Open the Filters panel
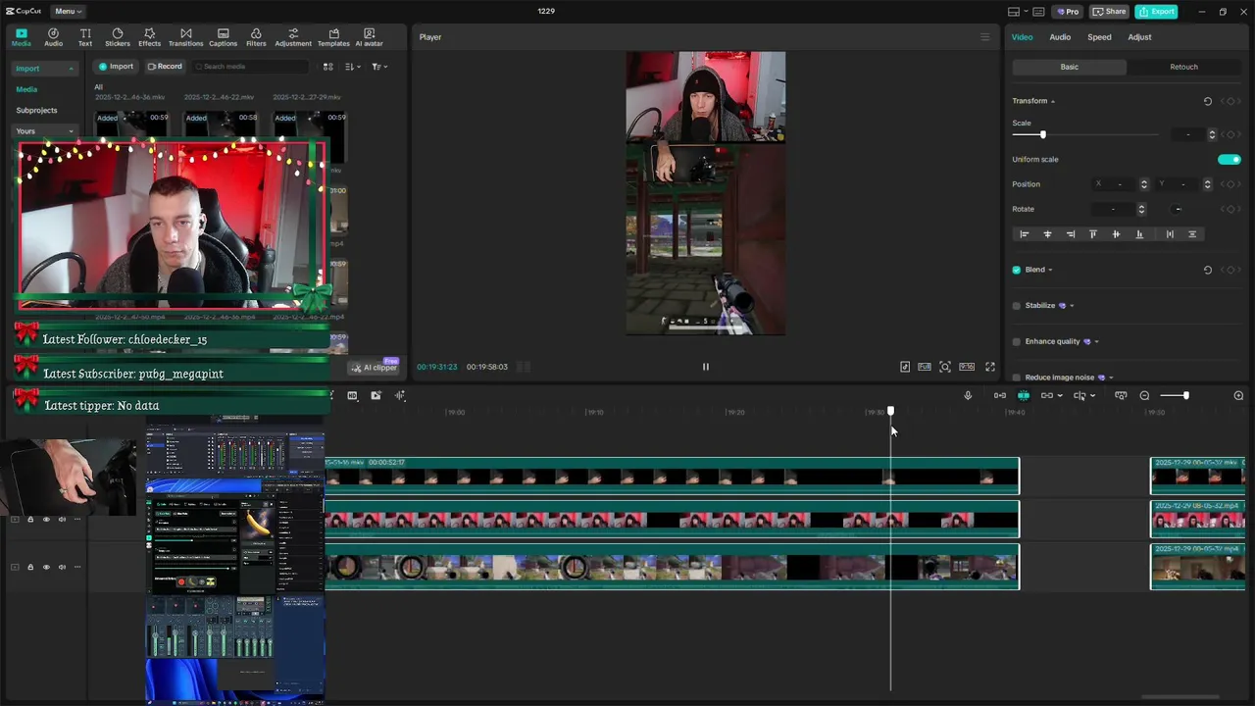This screenshot has height=706, width=1255. click(256, 37)
